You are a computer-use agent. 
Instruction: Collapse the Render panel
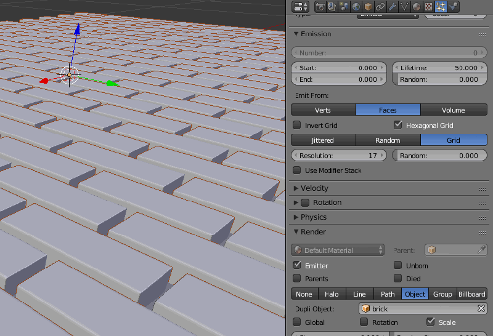point(296,232)
